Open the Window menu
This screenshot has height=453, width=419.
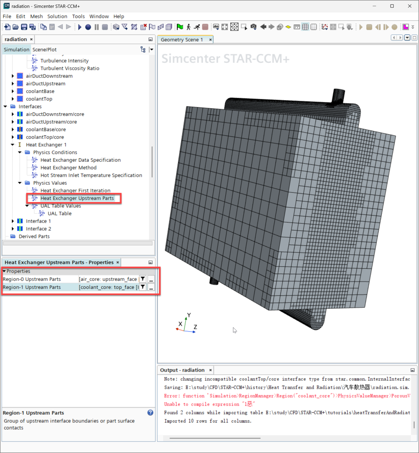coord(99,16)
